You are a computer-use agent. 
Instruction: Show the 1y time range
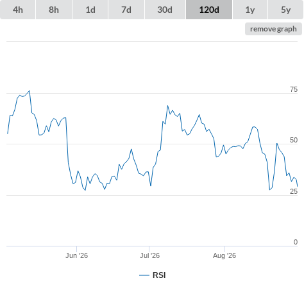250,10
